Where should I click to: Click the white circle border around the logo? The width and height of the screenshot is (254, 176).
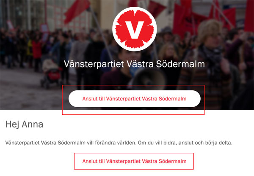pyautogui.click(x=135, y=8)
